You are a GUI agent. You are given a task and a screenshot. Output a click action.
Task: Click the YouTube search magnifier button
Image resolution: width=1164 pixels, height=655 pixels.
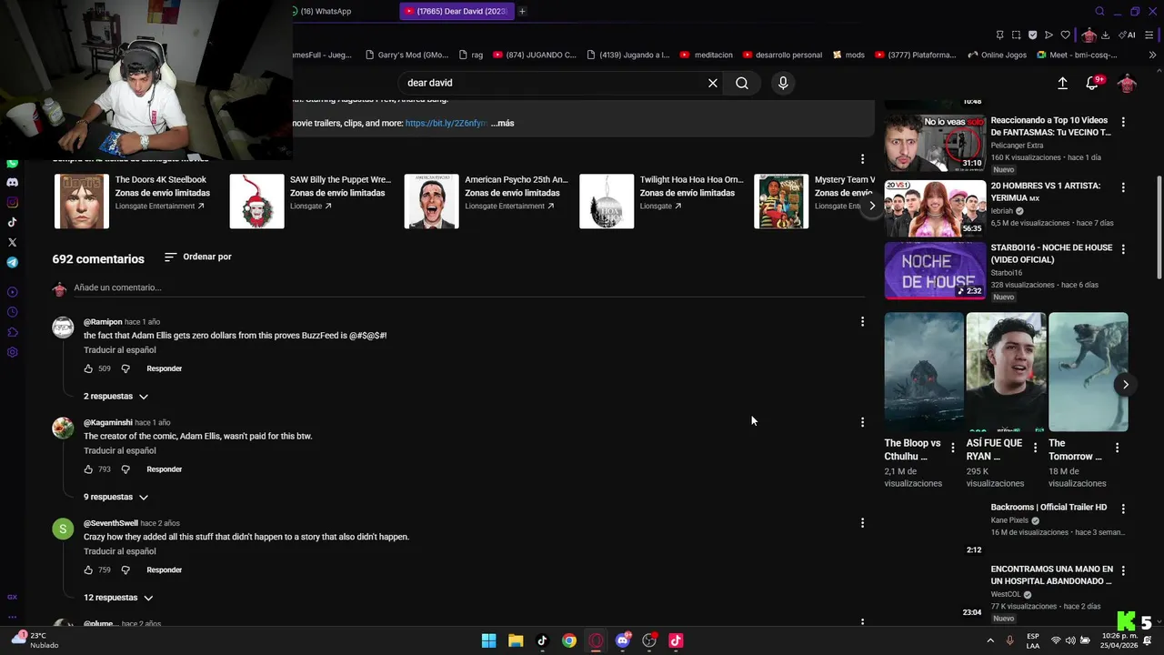742,83
